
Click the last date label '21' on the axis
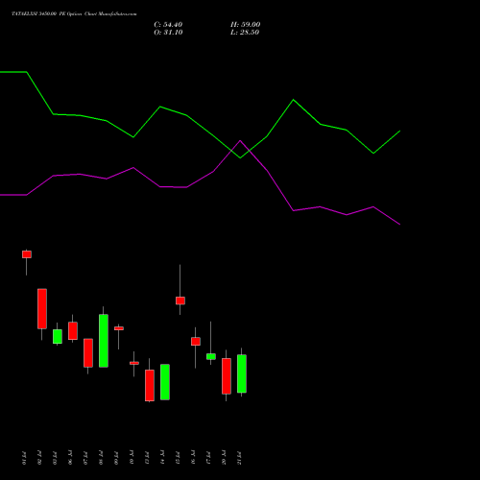[239, 458]
